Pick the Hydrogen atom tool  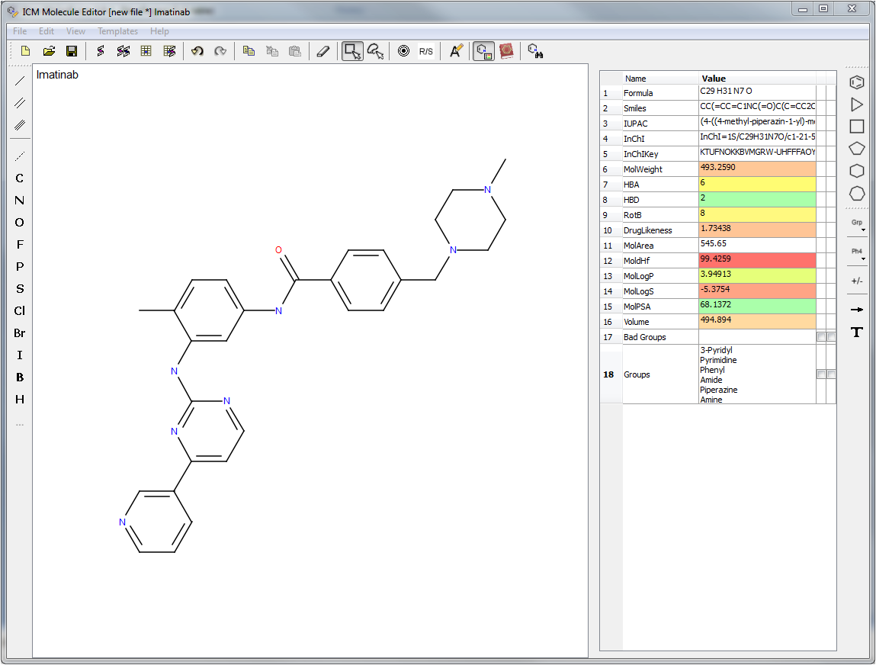[x=20, y=399]
